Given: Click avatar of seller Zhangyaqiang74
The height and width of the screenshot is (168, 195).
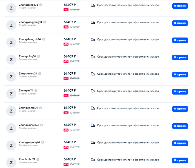Looking at the screenshot, I should pyautogui.click(x=11, y=145).
